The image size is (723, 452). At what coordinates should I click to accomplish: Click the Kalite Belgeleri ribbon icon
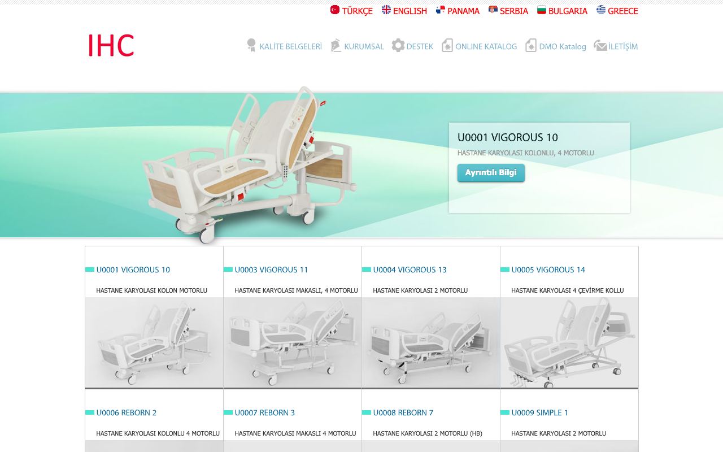[251, 45]
